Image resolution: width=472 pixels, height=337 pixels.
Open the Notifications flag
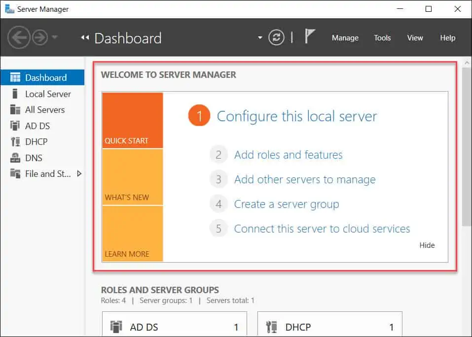click(309, 36)
